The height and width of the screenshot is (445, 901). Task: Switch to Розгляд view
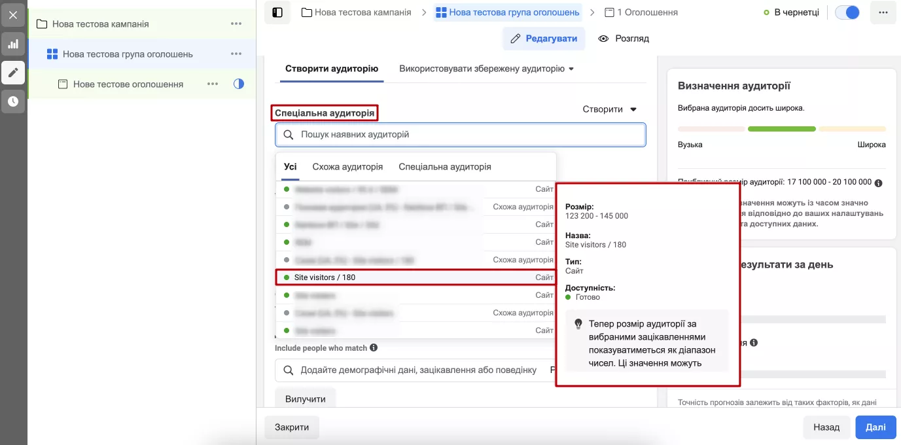coord(624,39)
